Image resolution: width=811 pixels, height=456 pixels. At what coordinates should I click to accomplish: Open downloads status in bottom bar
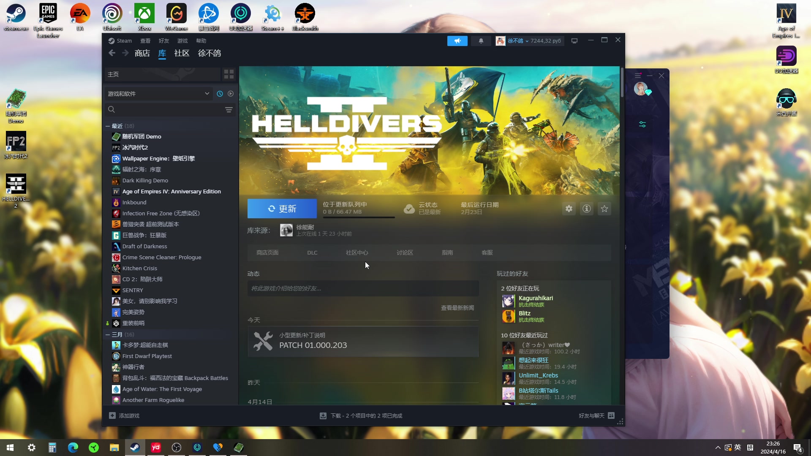[x=361, y=416]
